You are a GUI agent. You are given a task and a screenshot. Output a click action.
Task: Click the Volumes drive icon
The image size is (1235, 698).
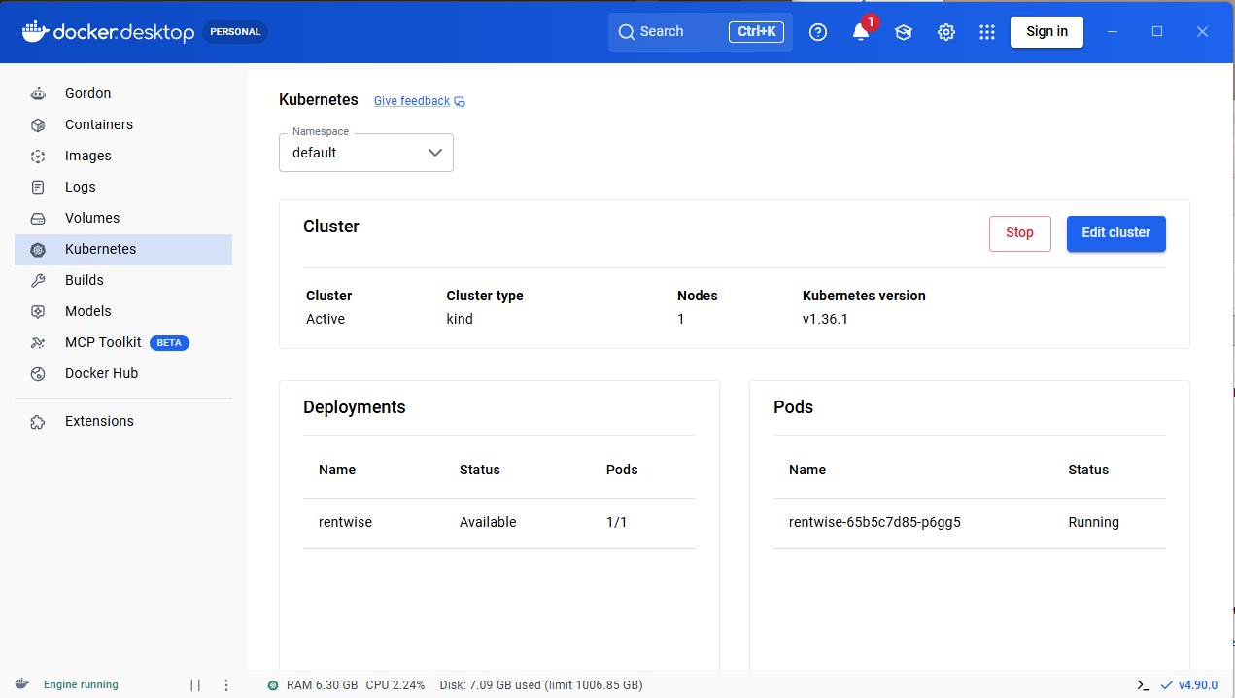click(x=38, y=219)
